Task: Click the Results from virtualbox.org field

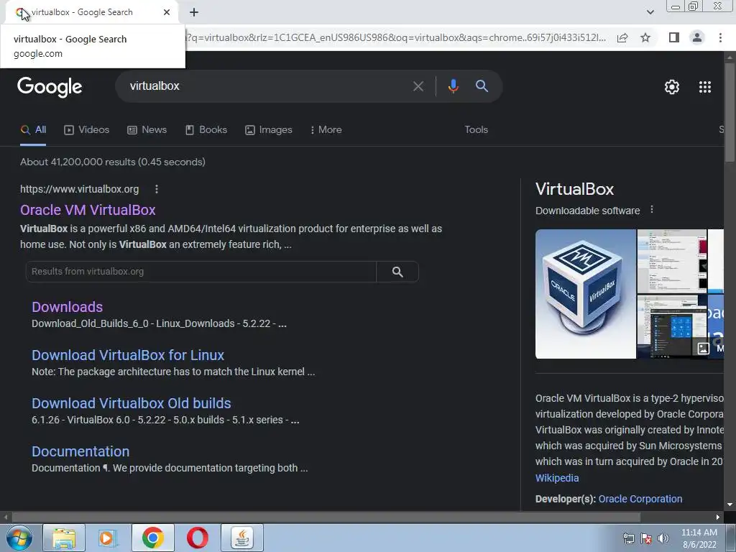Action: (201, 271)
